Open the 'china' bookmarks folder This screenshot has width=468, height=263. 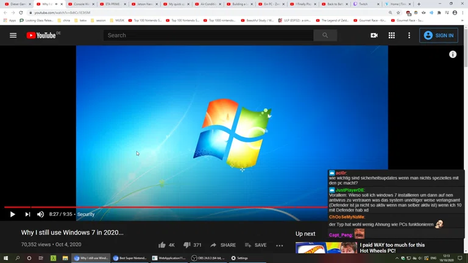pos(64,20)
